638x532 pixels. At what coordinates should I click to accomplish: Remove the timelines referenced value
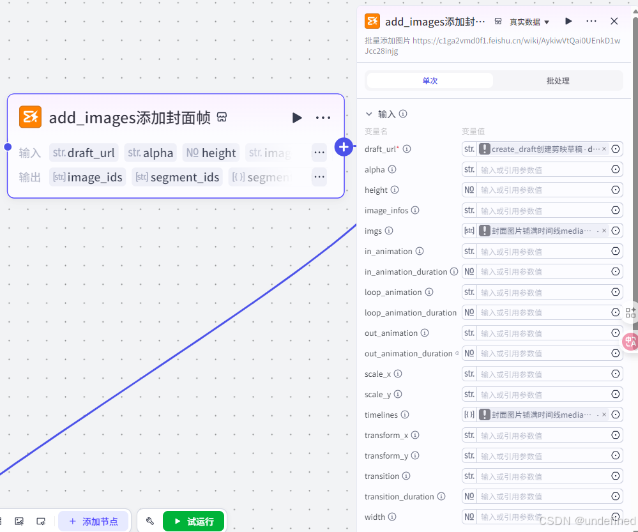(604, 414)
